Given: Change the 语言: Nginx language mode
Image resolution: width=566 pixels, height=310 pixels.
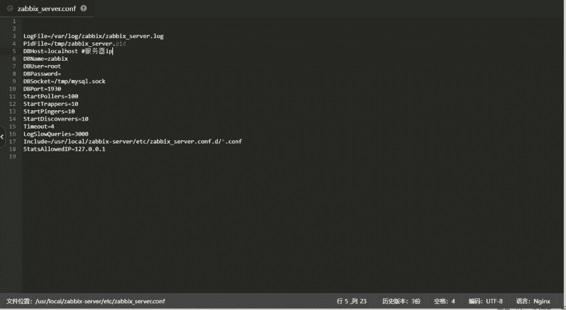Looking at the screenshot, I should point(533,301).
